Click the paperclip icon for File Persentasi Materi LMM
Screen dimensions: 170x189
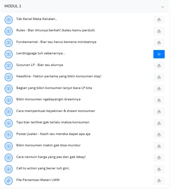pos(9,181)
